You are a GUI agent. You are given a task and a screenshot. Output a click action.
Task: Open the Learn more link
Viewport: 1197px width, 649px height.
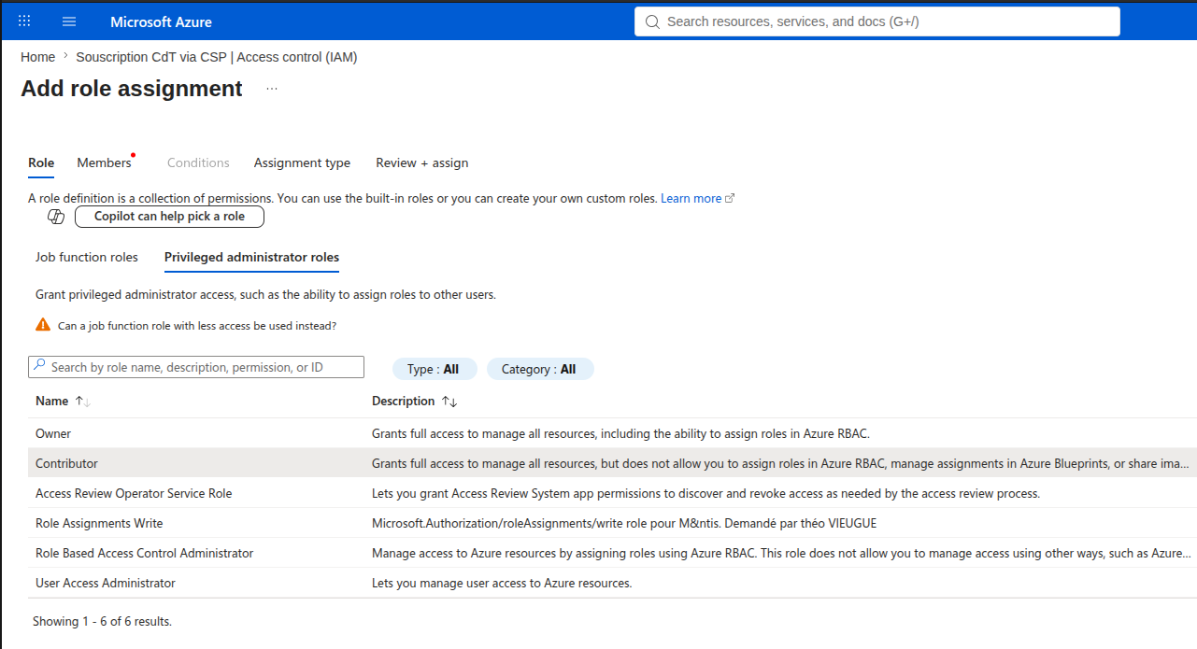[x=697, y=198]
